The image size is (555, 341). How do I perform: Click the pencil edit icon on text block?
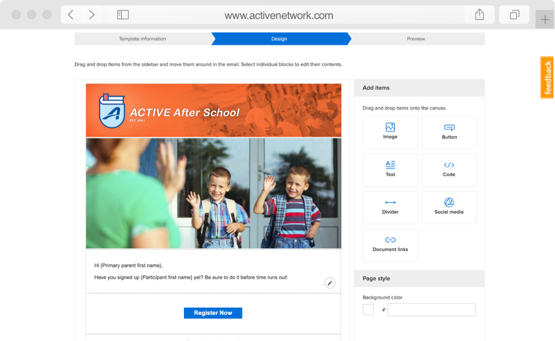(x=330, y=283)
